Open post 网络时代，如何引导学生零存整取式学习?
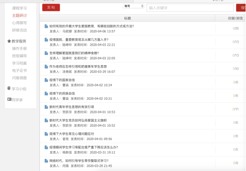Viewport: 246px width, 171px height. (79, 161)
